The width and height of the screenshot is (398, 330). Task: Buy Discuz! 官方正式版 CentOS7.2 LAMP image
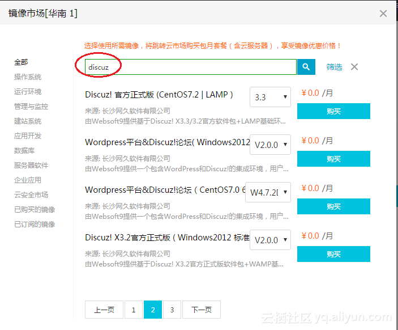pyautogui.click(x=333, y=111)
